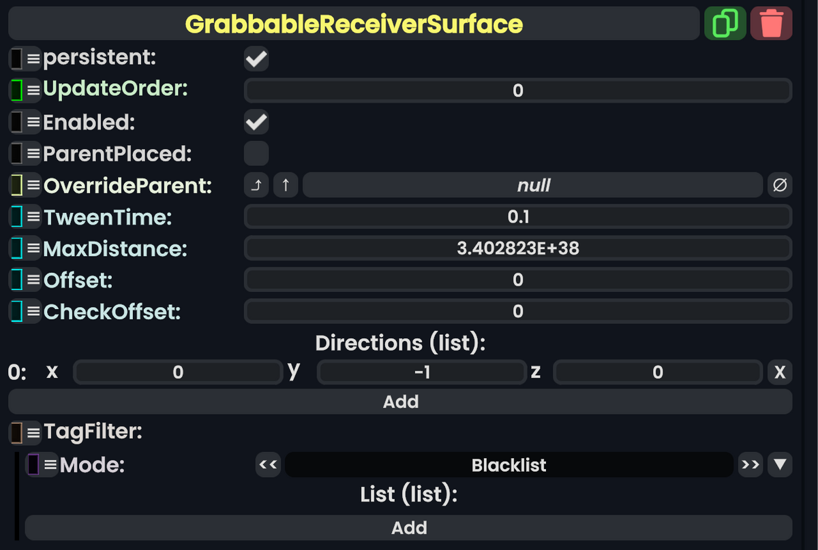818x550 pixels.
Task: Remove the Directions entry with the X button
Action: (779, 372)
